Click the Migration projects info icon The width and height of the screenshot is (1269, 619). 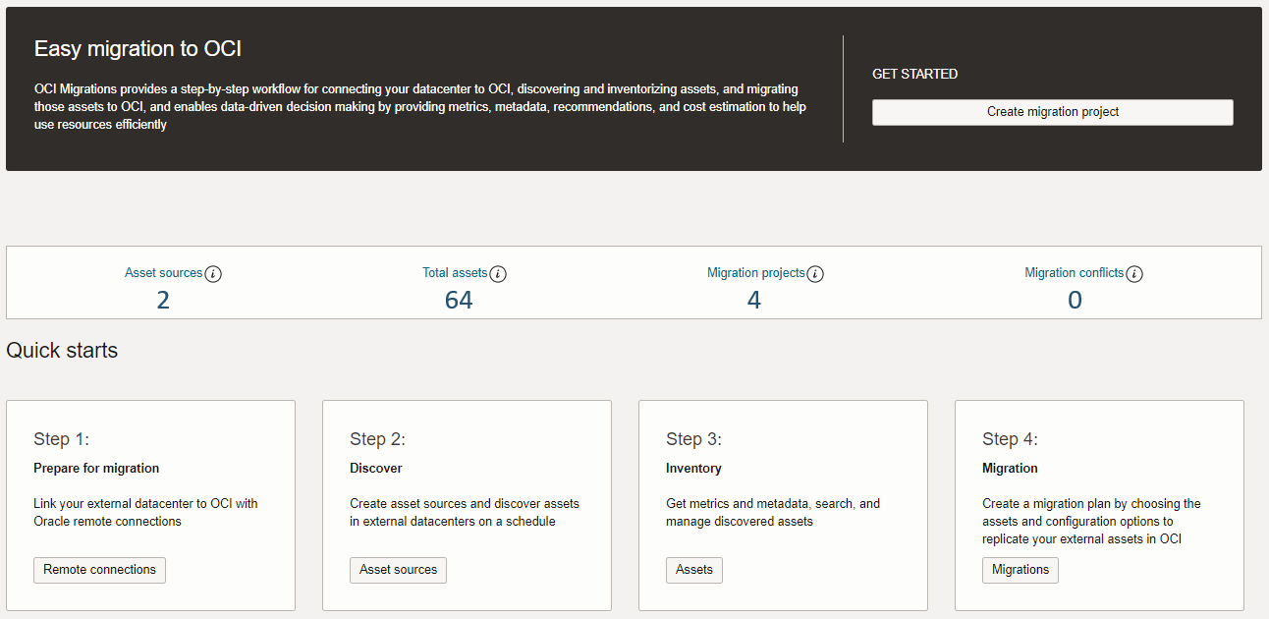(815, 273)
